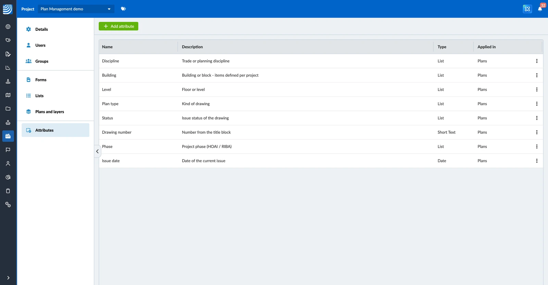
Task: Open the clipboard icon in left sidebar
Action: 8,191
